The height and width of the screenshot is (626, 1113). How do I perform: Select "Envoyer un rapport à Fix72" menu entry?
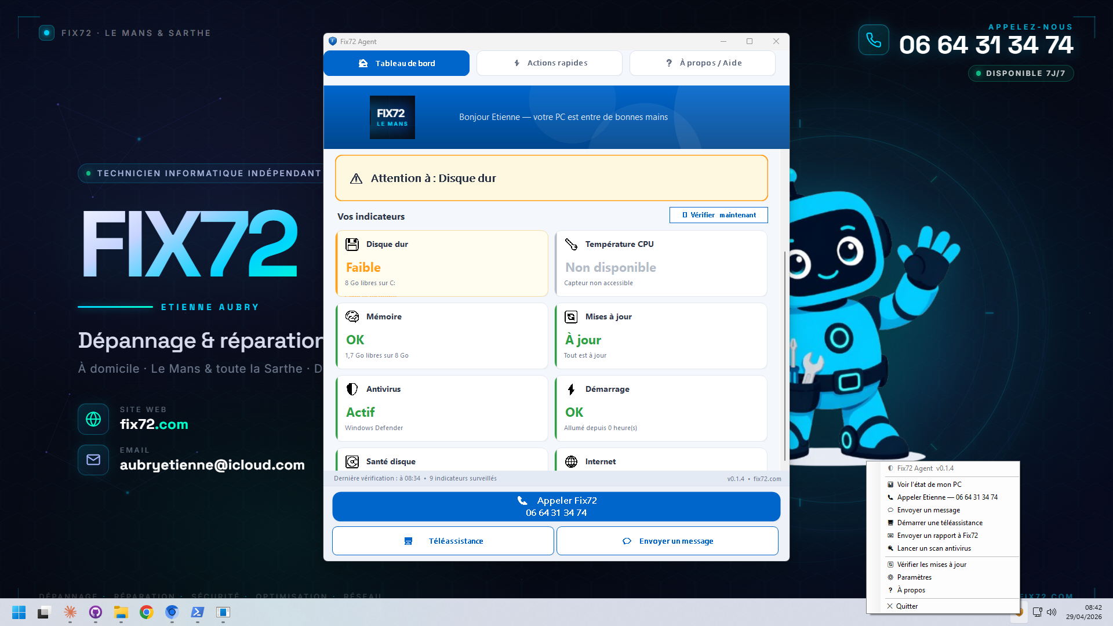pyautogui.click(x=943, y=536)
